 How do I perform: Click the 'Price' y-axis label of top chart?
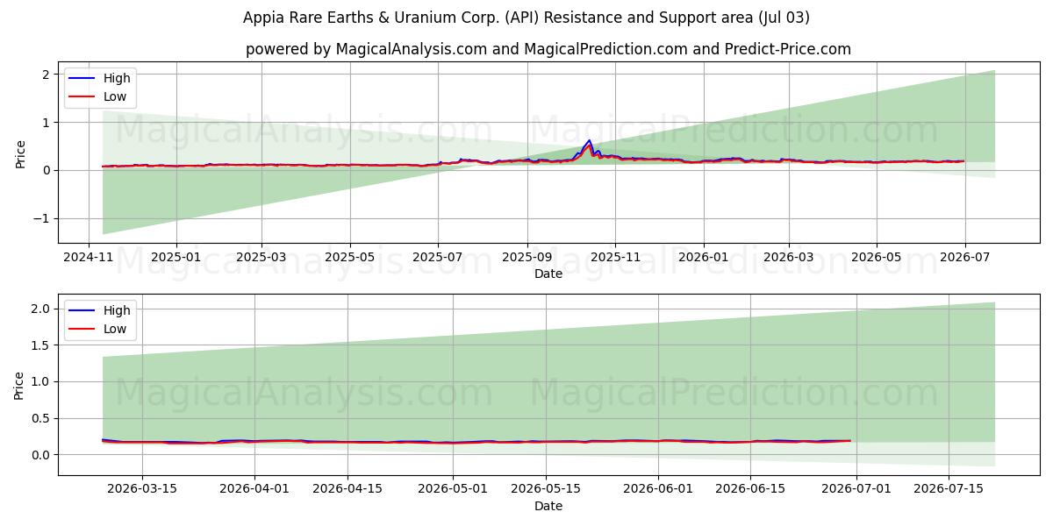(x=21, y=153)
